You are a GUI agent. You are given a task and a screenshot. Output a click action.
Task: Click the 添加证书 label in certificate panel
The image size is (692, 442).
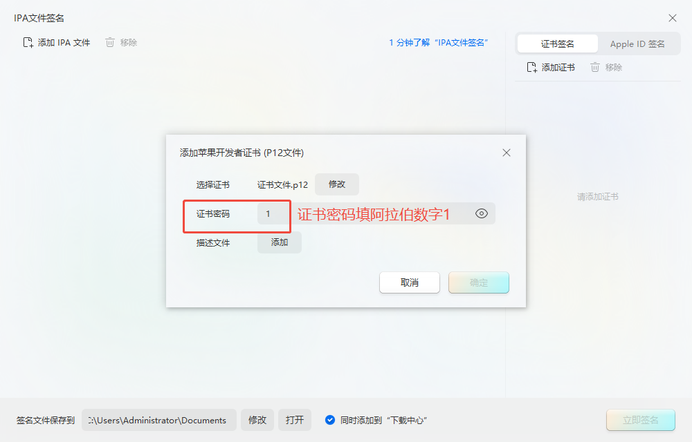(558, 68)
